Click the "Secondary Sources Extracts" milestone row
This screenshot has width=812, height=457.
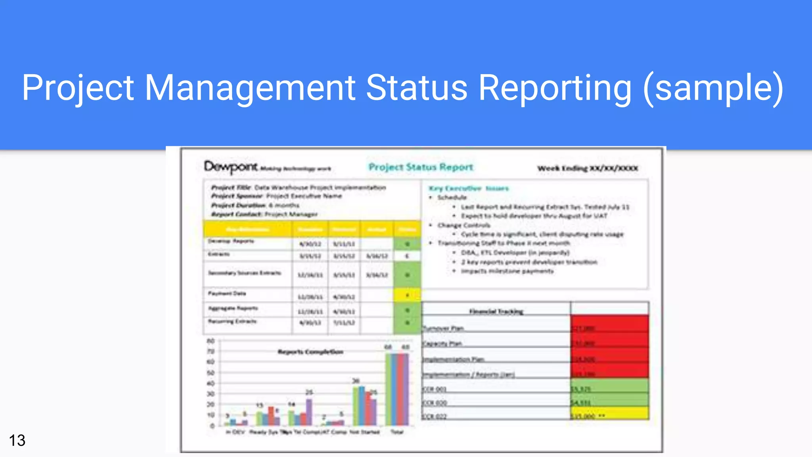(x=312, y=274)
